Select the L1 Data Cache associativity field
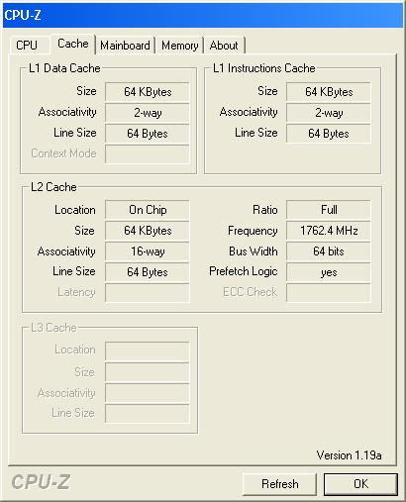 [x=148, y=113]
